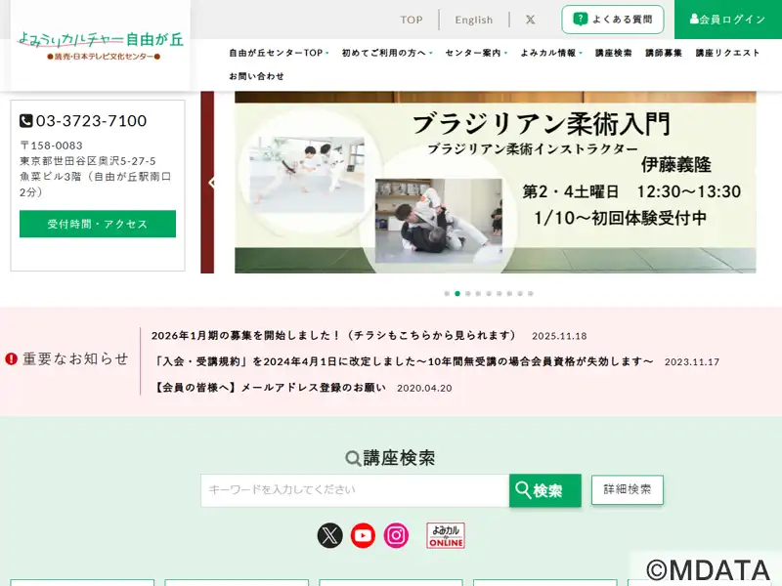The image size is (782, 586).
Task: Select the first carousel dot
Action: pos(447,294)
